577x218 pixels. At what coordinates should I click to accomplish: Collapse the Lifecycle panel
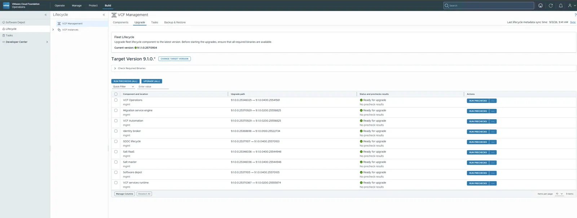tap(104, 15)
